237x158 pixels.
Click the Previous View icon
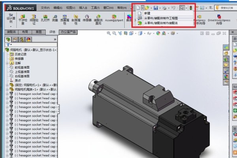point(120,33)
